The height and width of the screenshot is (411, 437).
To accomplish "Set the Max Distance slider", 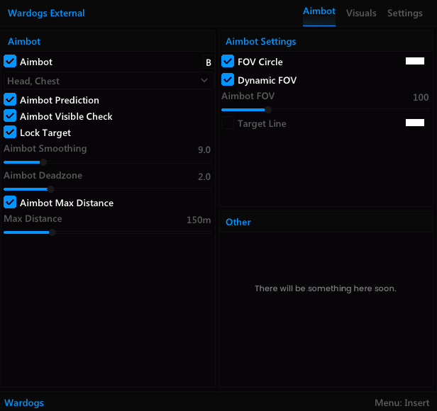I will click(107, 232).
